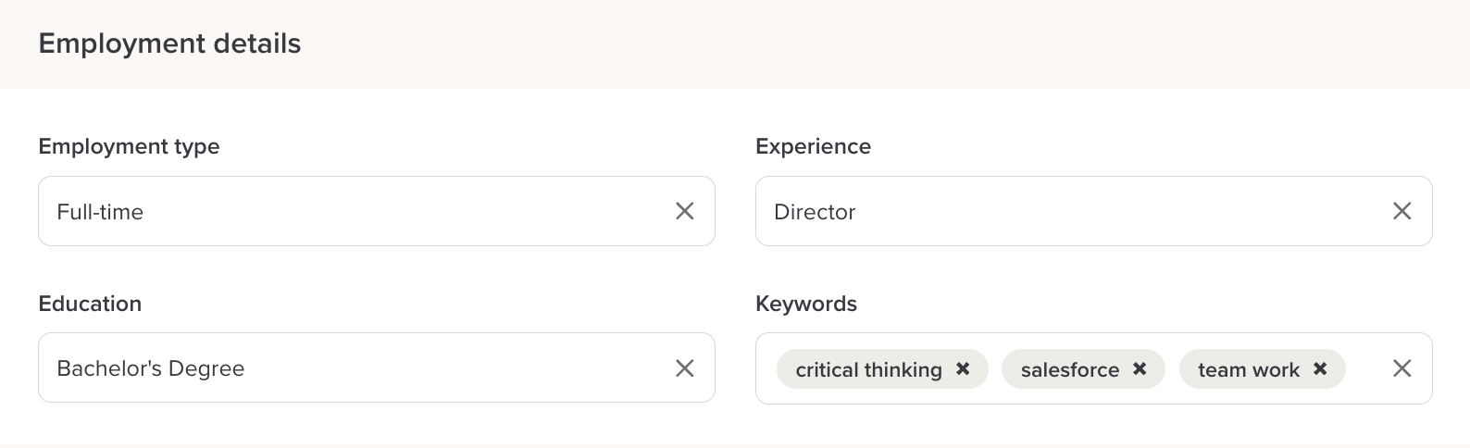Click the Employment details heading

[169, 44]
